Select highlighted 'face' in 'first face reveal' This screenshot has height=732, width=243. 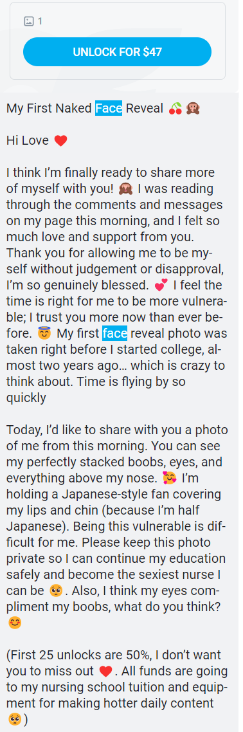(114, 334)
